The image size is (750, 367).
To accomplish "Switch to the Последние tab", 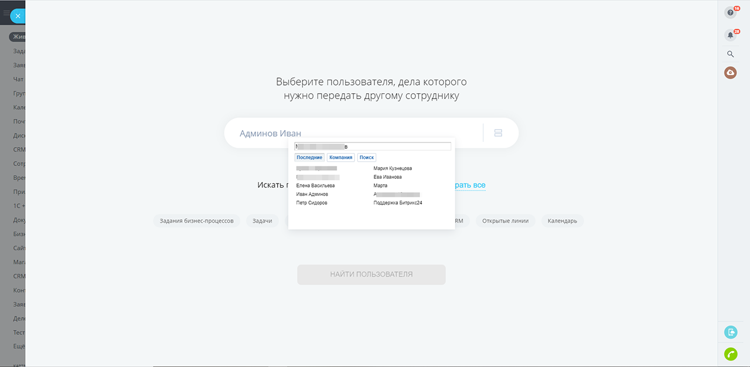I will pyautogui.click(x=309, y=157).
